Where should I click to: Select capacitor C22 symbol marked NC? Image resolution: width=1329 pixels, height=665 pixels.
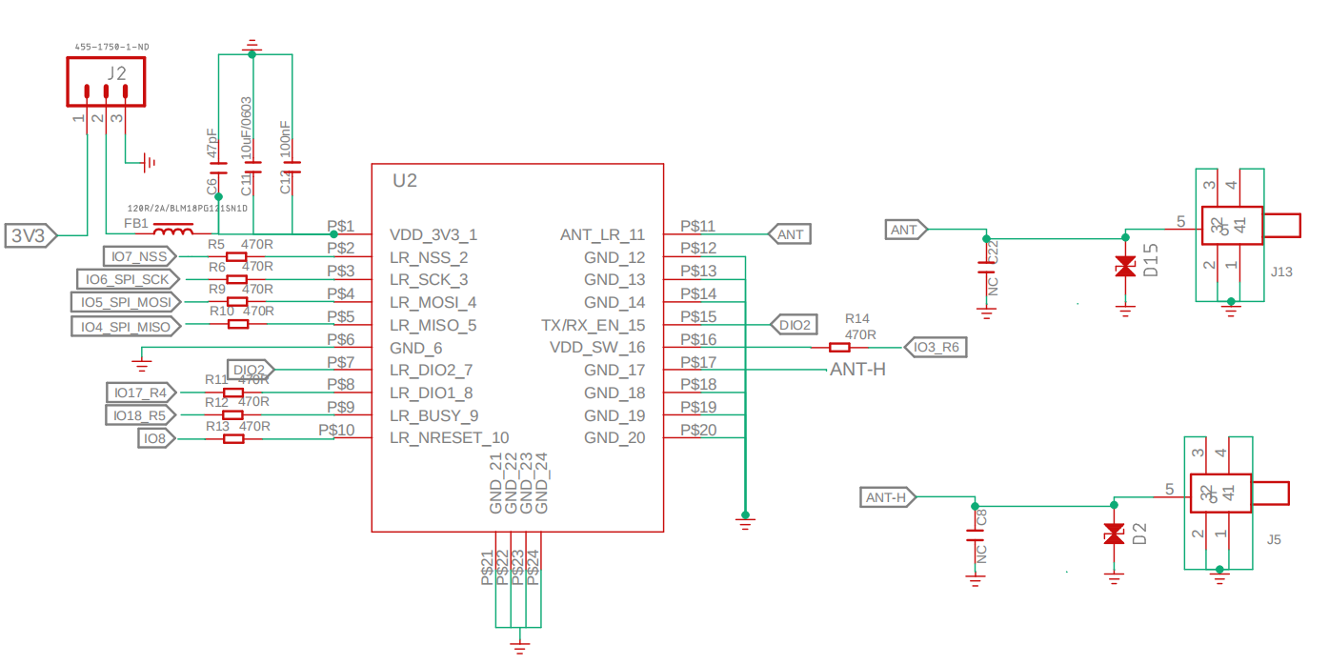987,268
